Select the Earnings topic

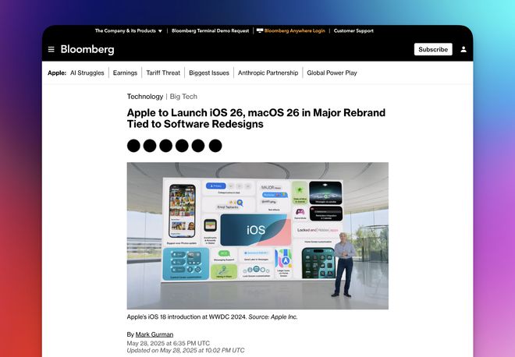click(x=125, y=72)
